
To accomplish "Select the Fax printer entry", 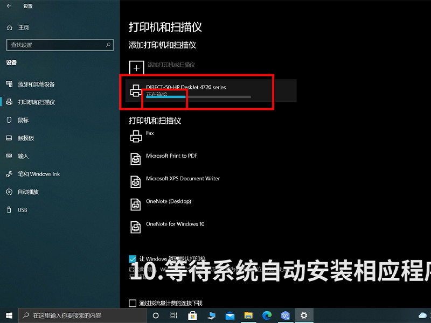I will [x=150, y=133].
